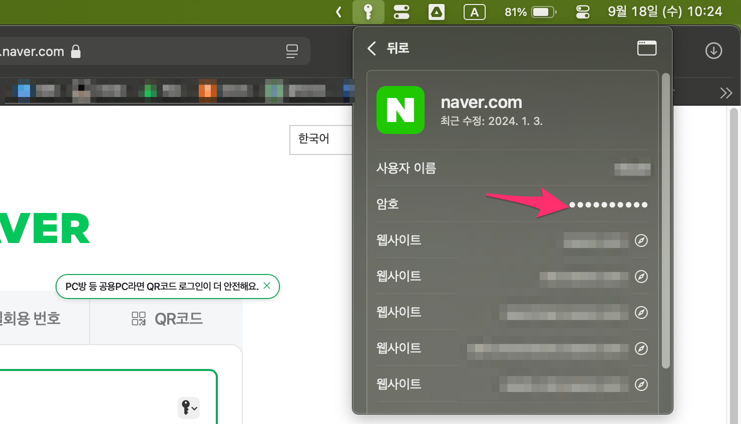The width and height of the screenshot is (741, 424).
Task: Click the password panel vertical scrollbar
Action: [x=665, y=220]
